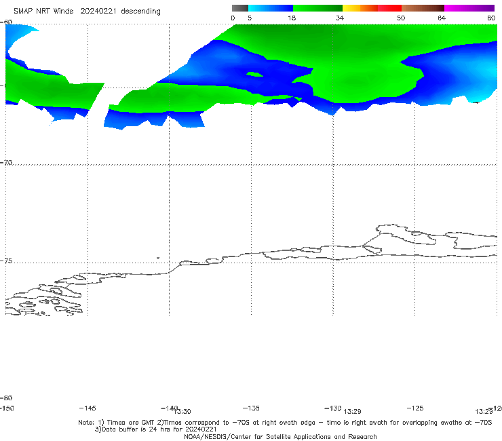This screenshot has height=441, width=502.
Task: Click the cyan wind area at the top-left corner
Action: tap(16, 35)
